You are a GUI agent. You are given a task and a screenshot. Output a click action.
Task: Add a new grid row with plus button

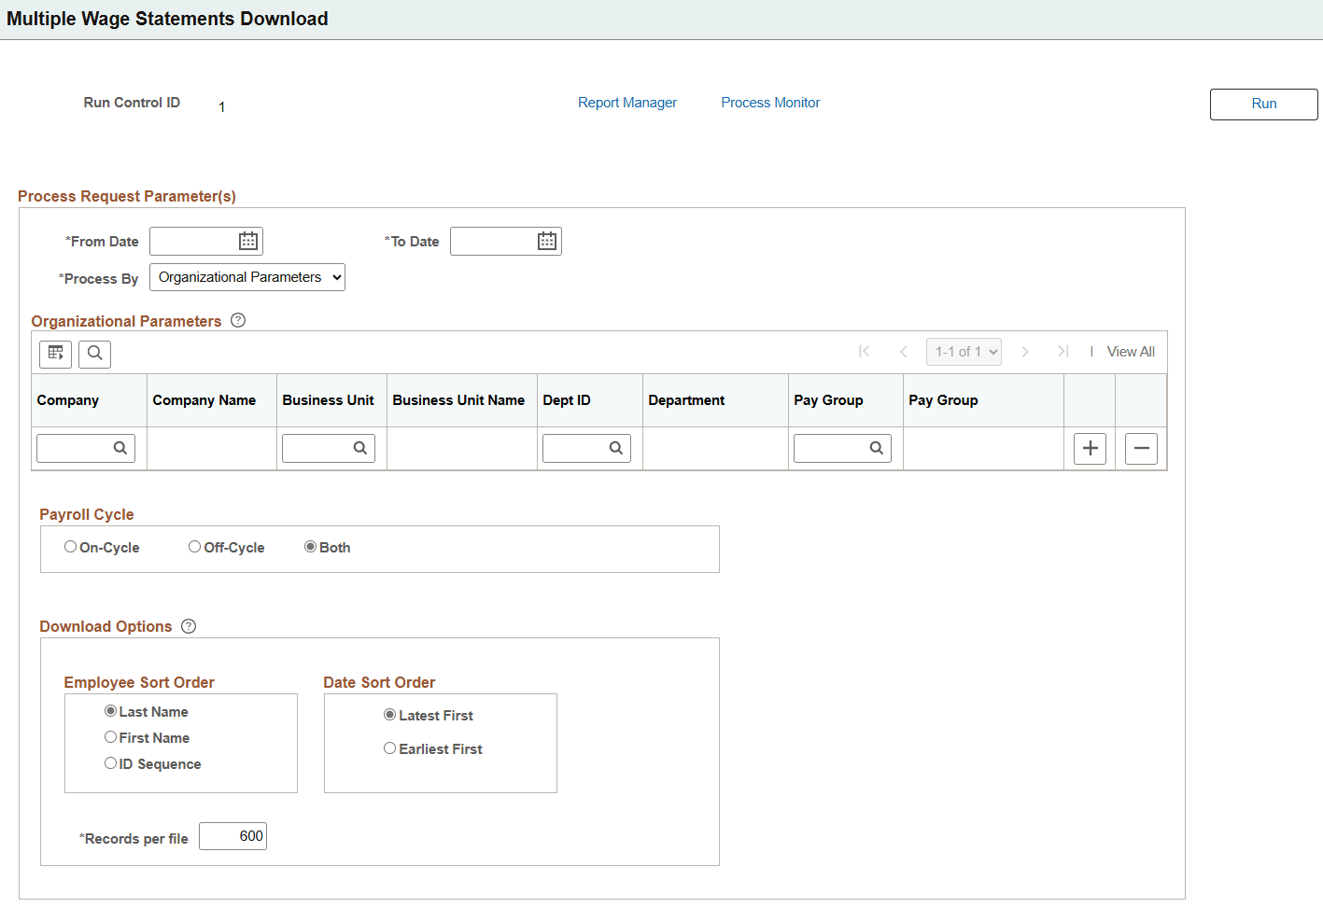(1089, 448)
